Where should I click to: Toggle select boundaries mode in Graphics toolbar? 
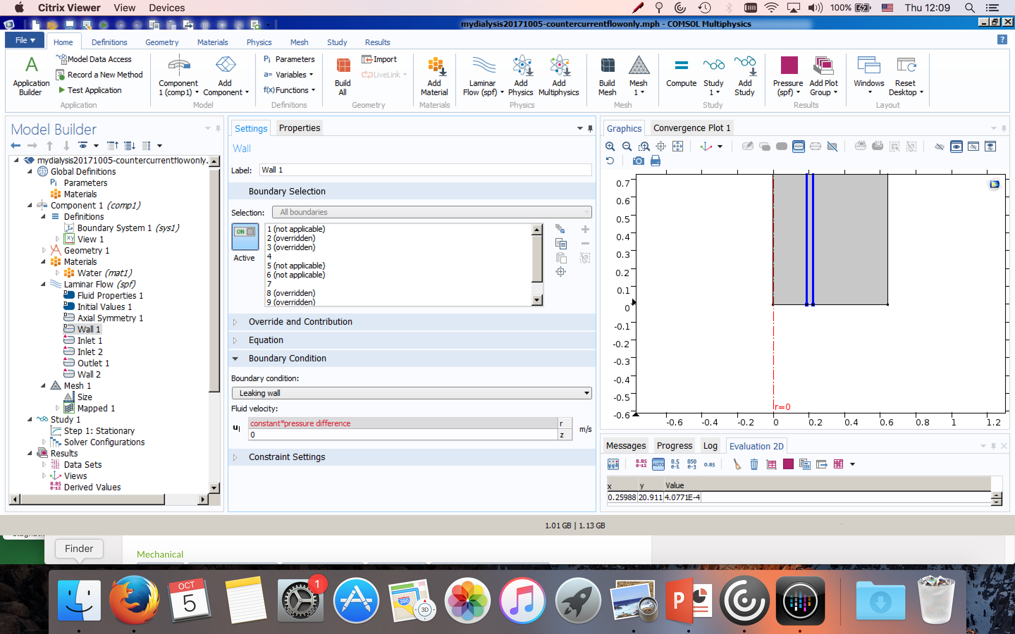click(x=798, y=146)
